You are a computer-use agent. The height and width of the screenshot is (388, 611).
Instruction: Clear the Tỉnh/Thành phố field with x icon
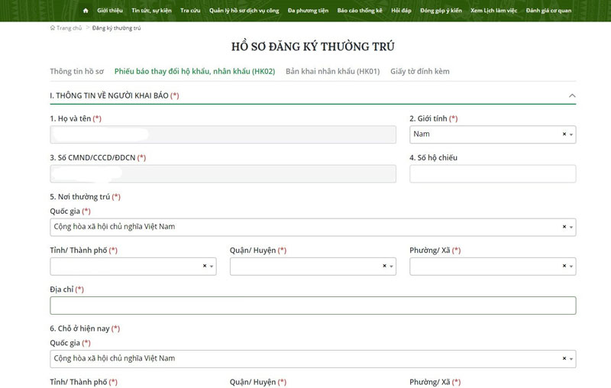(205, 266)
